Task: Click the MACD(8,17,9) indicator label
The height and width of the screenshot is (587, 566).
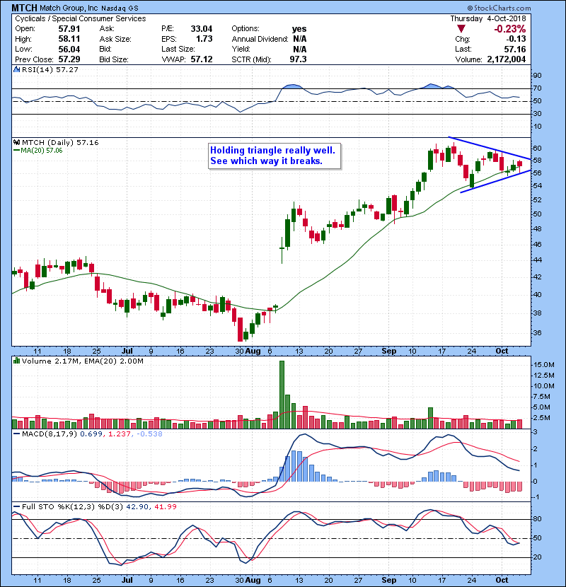Action: (50, 434)
